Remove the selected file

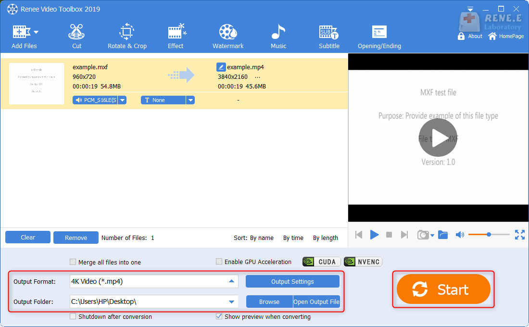(76, 238)
